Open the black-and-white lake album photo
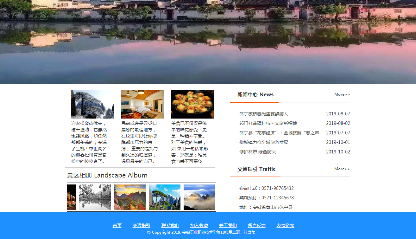This screenshot has width=416, height=239. click(95, 197)
